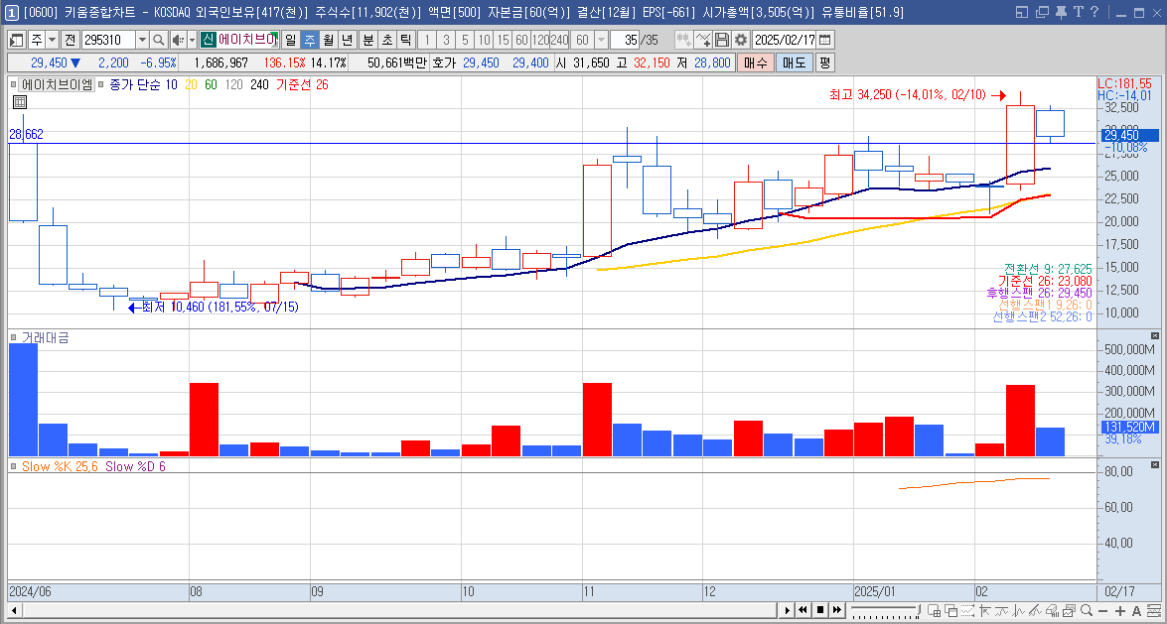Click the date field 2025/02/17

(x=785, y=40)
